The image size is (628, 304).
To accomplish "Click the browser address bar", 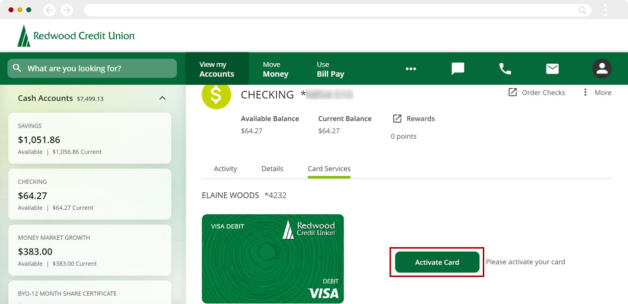I will pos(338,10).
